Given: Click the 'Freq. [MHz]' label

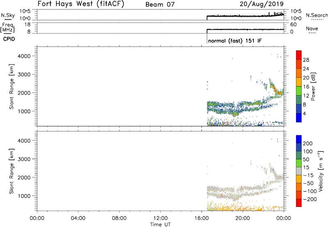Looking at the screenshot, I should click(8, 27).
